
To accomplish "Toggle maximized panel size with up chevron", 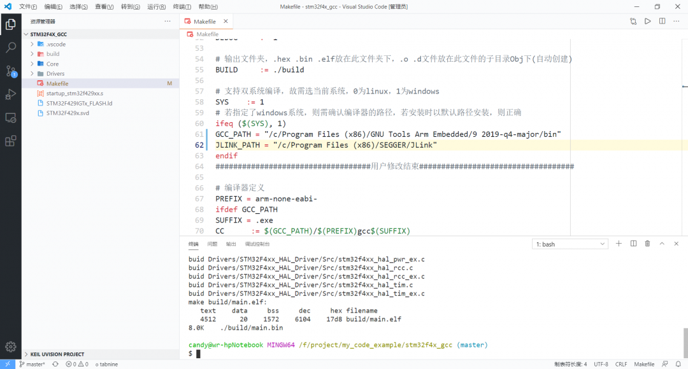I will click(x=662, y=244).
